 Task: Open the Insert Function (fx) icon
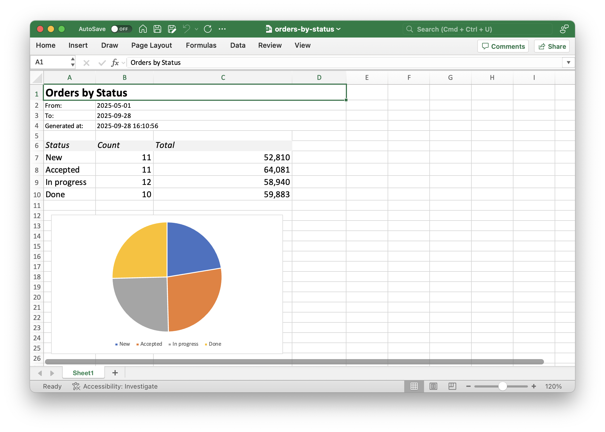[x=115, y=62]
